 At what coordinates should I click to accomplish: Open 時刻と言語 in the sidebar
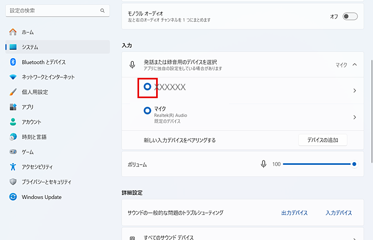coord(58,137)
